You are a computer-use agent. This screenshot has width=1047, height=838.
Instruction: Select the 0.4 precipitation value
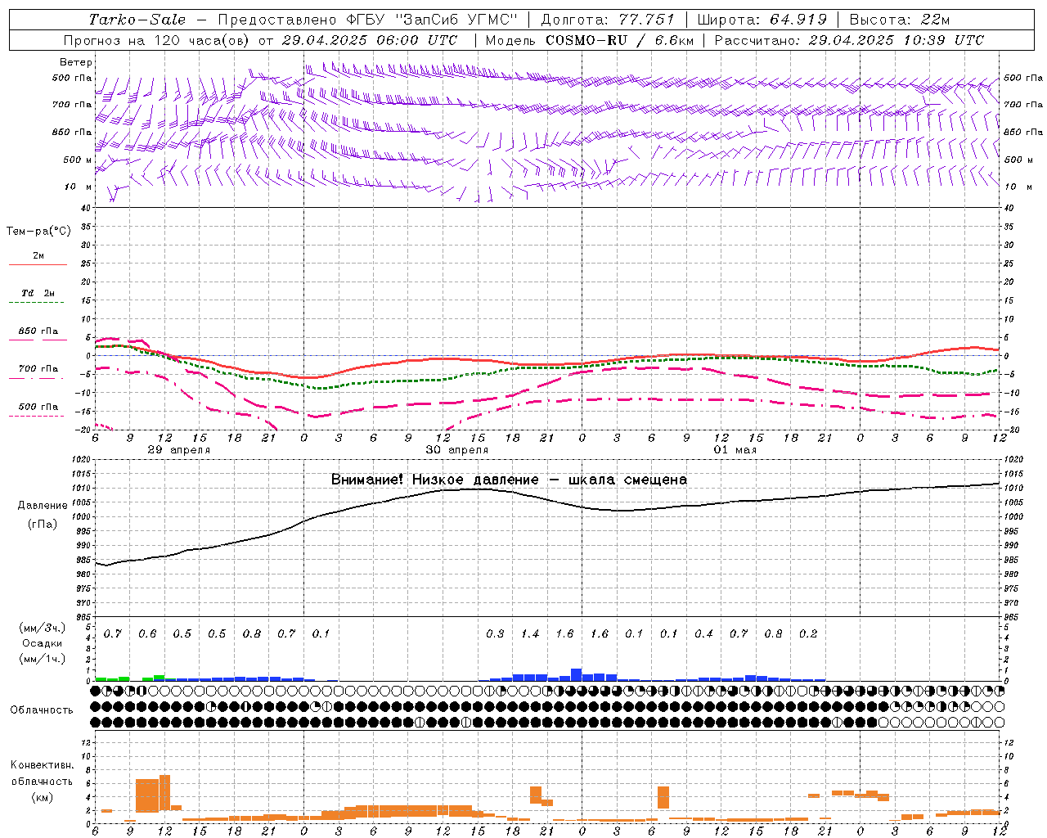pyautogui.click(x=703, y=634)
